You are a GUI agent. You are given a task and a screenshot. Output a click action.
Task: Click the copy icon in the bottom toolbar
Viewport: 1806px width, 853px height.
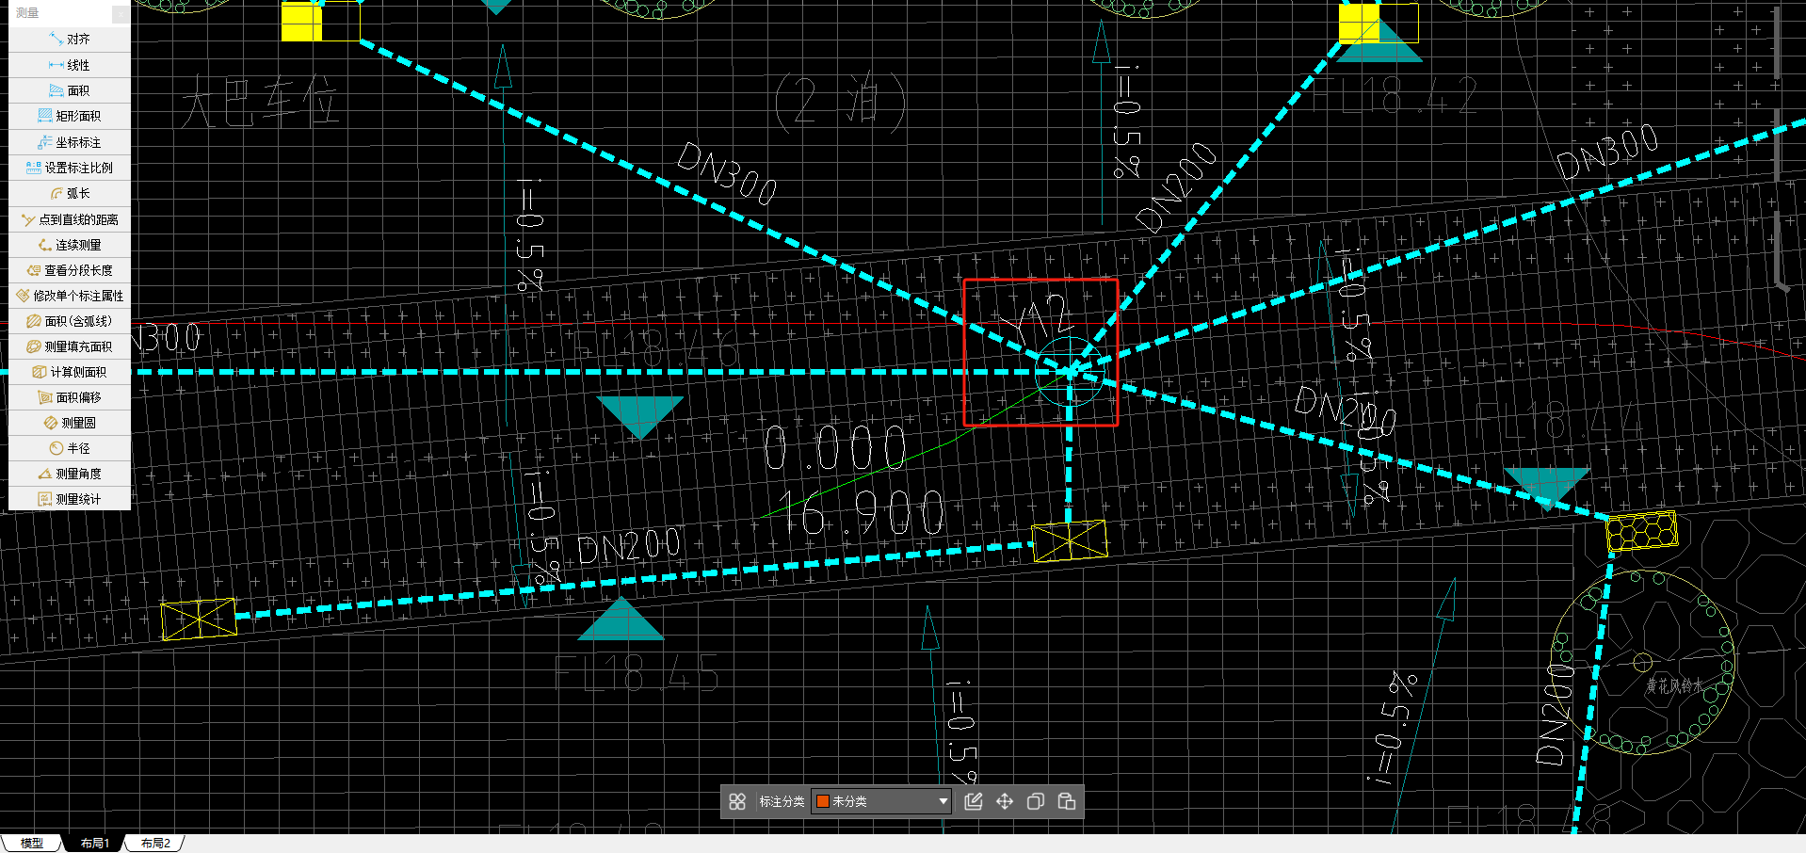1036,801
